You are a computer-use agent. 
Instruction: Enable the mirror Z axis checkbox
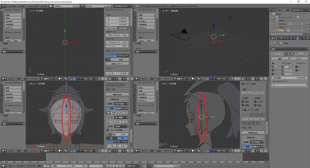click(x=273, y=74)
